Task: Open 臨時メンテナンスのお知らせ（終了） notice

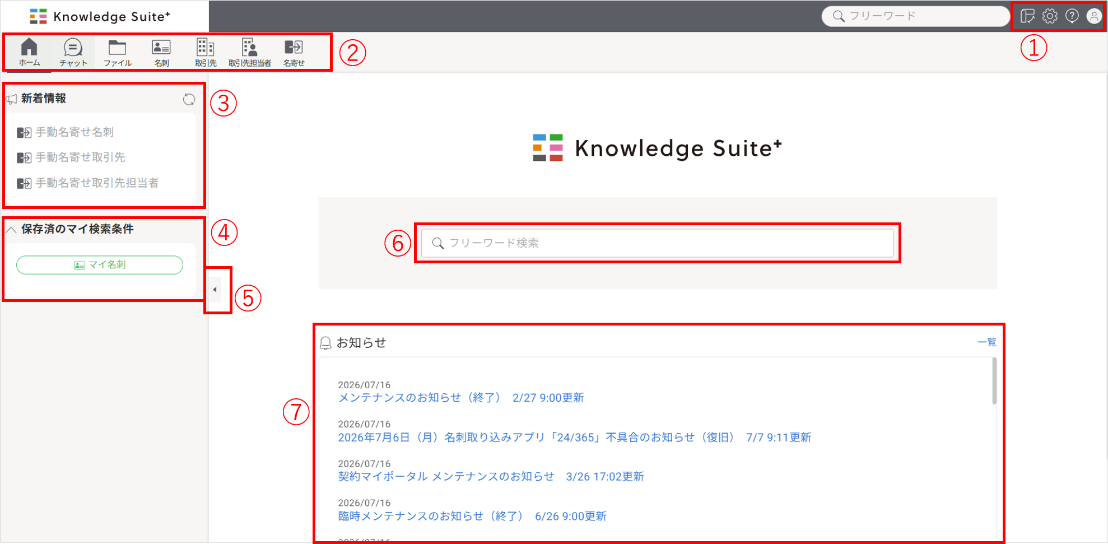Action: tap(472, 516)
